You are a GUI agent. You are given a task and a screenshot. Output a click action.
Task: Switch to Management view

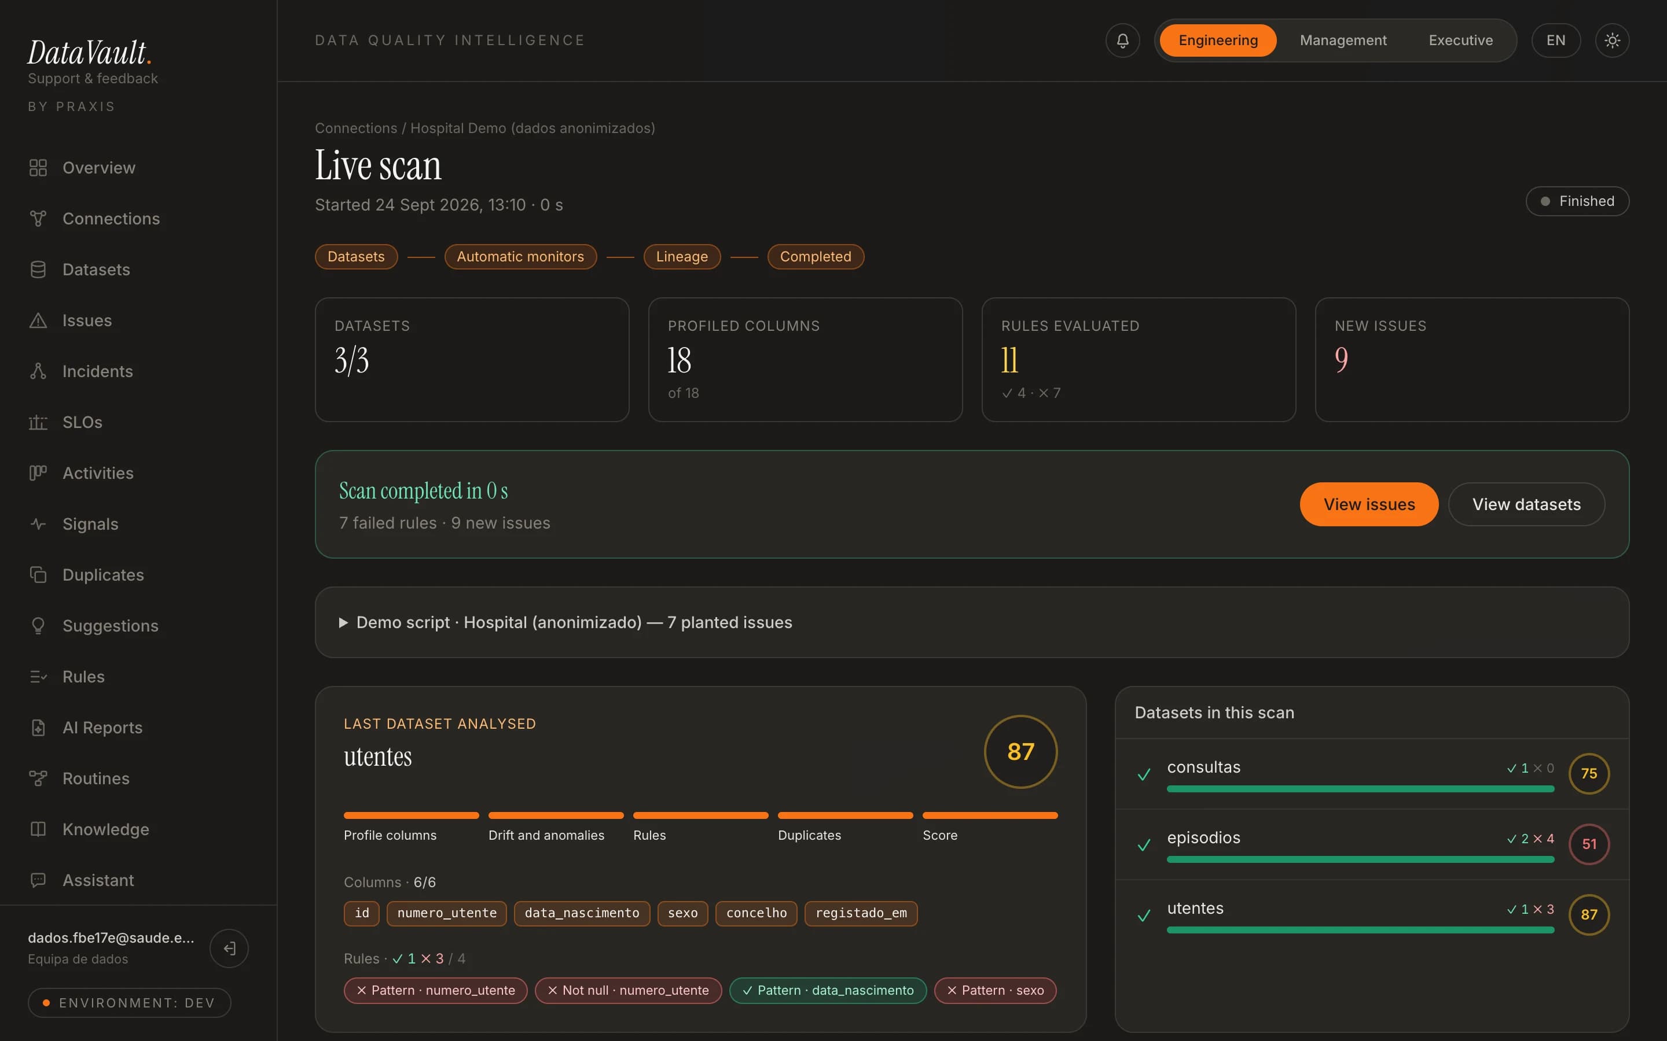pyautogui.click(x=1342, y=40)
